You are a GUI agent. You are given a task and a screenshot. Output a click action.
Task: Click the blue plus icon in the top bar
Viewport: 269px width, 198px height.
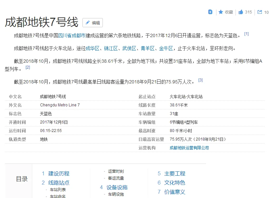210,12
